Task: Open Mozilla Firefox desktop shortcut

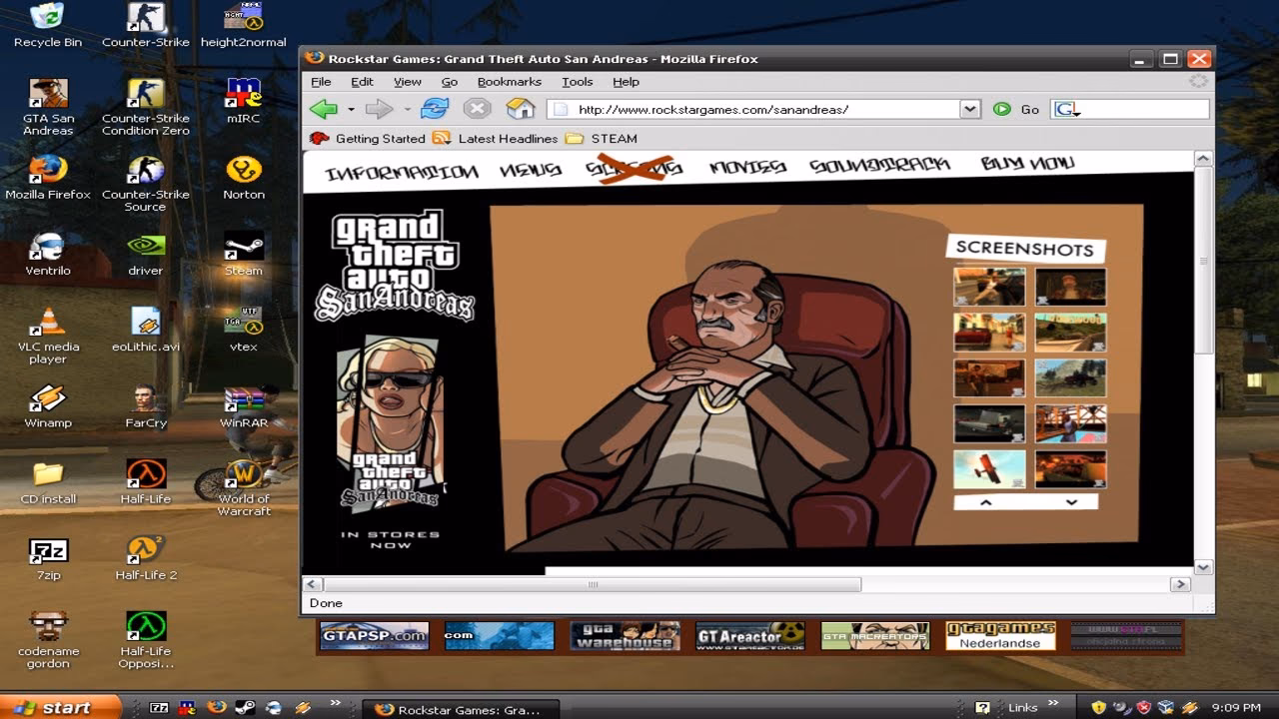Action: (48, 177)
